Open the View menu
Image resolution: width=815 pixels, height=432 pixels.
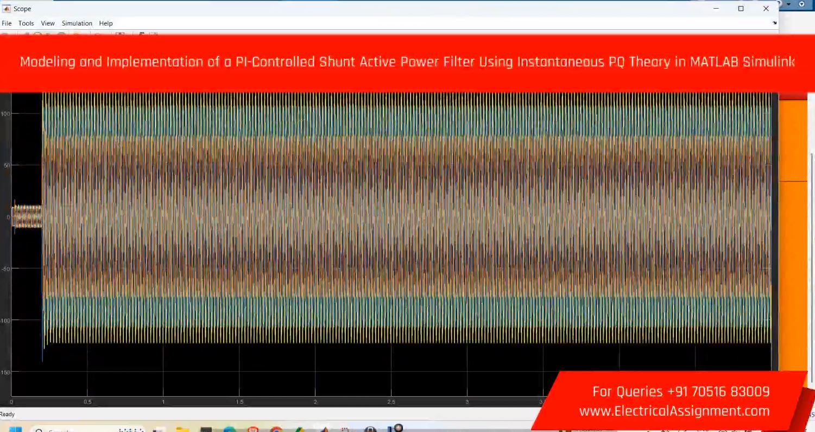48,23
